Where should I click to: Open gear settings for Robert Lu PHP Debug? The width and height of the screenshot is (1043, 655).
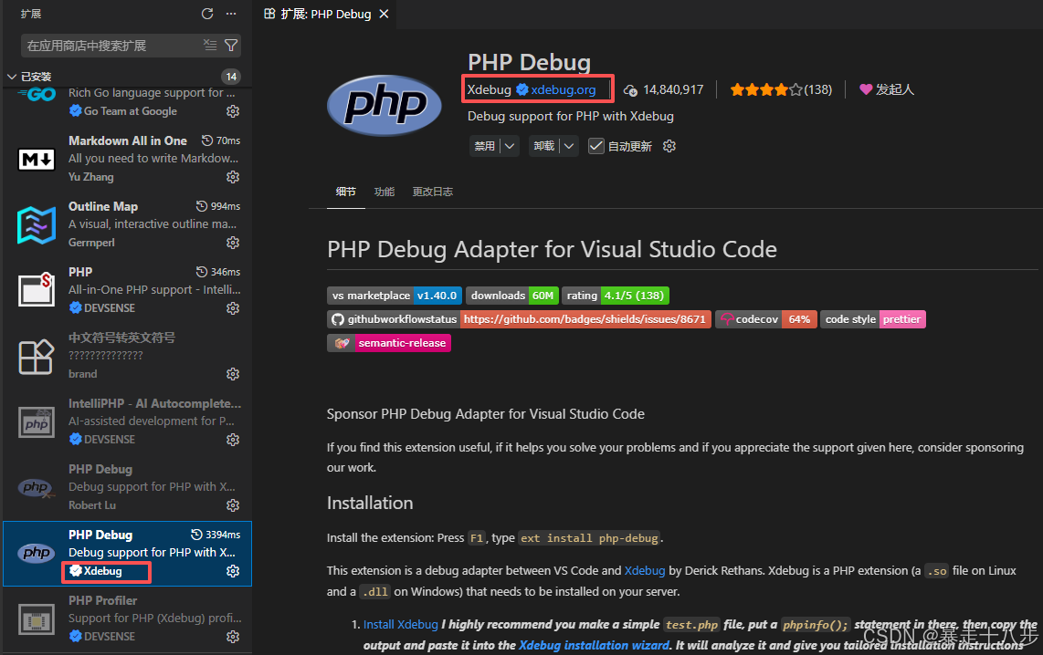(233, 505)
